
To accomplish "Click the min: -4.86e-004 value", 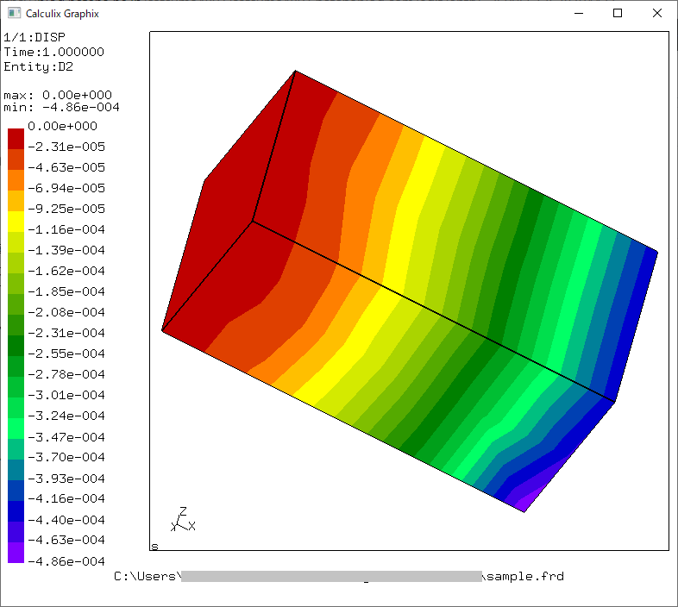I will pos(61,107).
